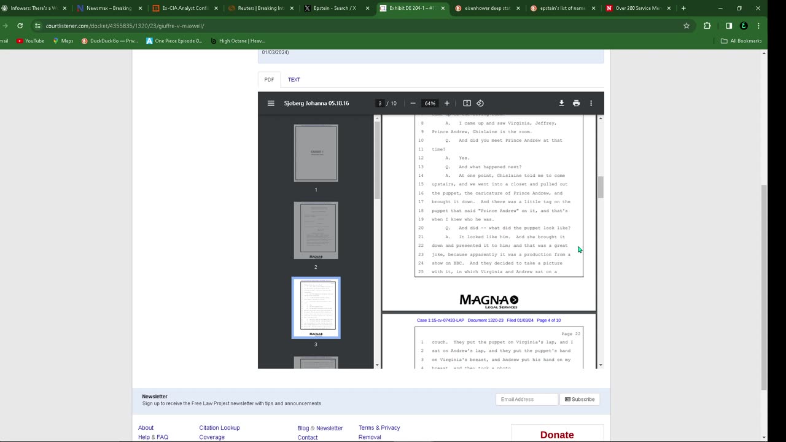Subscribe to the newsletter
This screenshot has width=786, height=442.
580,399
